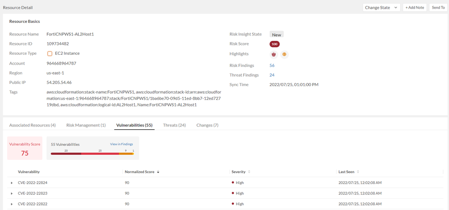Click the orange segment of vulnerability bar

pos(126,154)
